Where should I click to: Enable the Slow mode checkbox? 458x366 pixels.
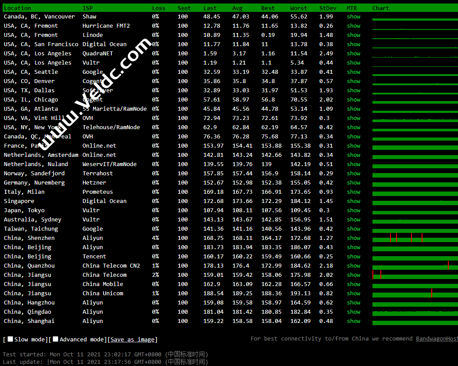tap(10, 339)
